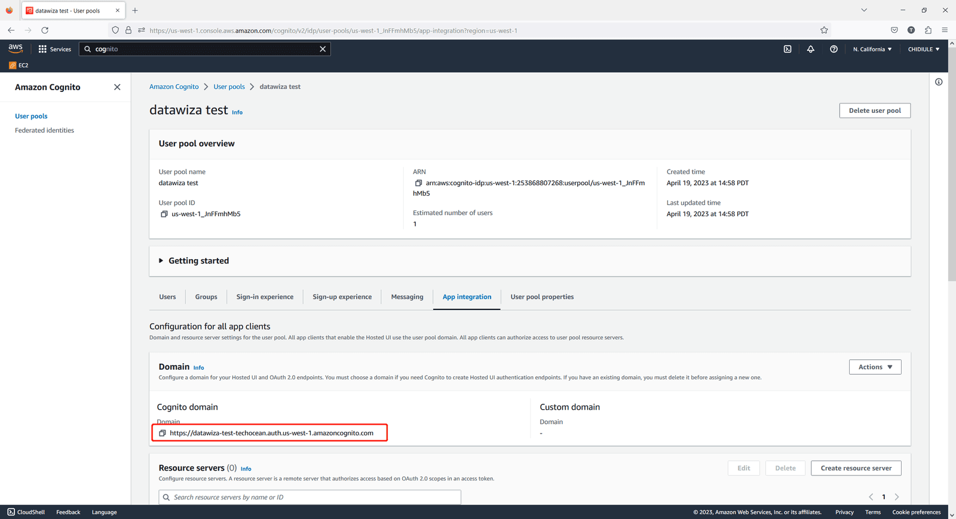The width and height of the screenshot is (956, 519).
Task: Open the AWS home logo
Action: (x=16, y=49)
